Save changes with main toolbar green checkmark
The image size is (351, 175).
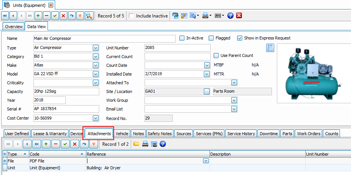[x=55, y=16]
